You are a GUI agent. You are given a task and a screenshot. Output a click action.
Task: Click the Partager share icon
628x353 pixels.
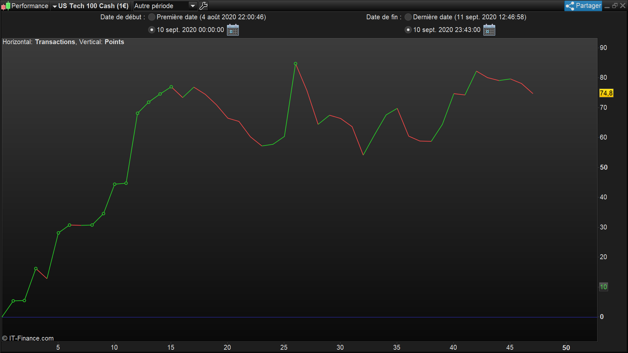pyautogui.click(x=570, y=6)
